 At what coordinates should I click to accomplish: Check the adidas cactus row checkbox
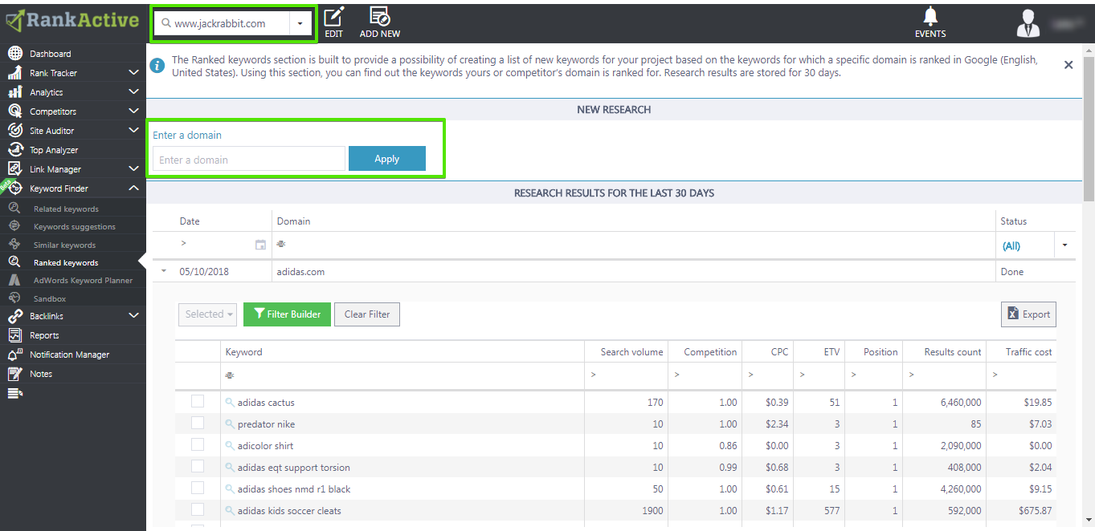[x=198, y=401]
